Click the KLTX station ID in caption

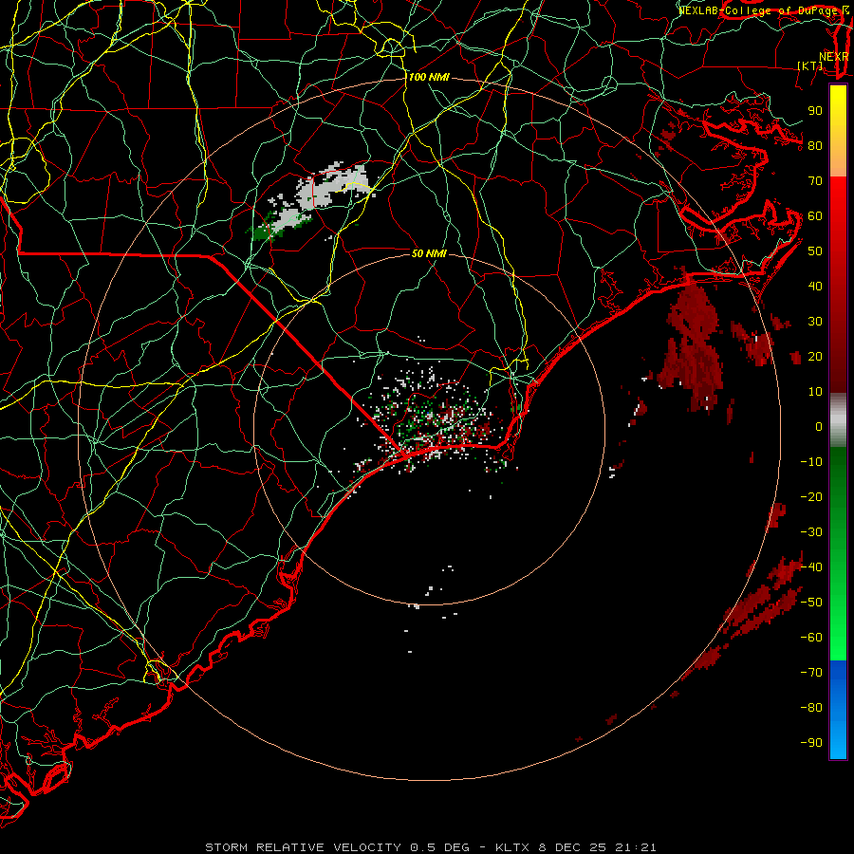pyautogui.click(x=512, y=847)
